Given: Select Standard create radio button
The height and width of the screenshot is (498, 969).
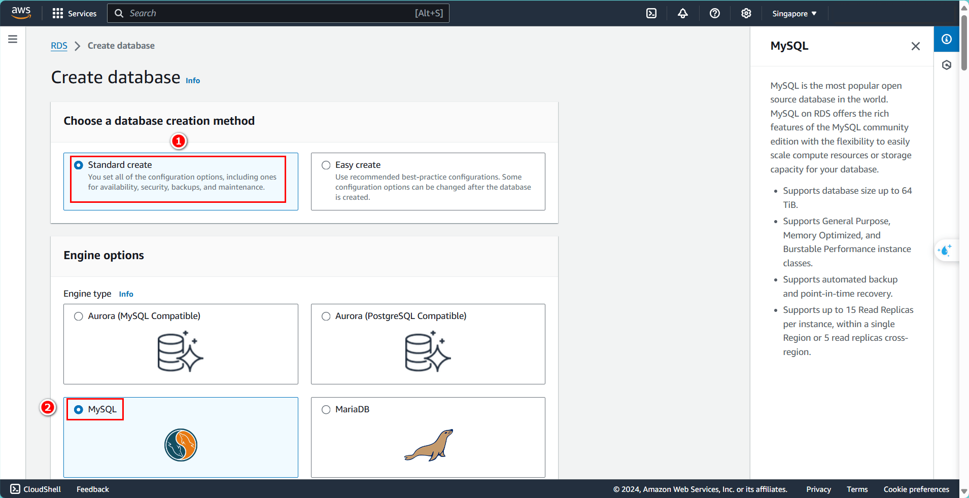Looking at the screenshot, I should point(79,165).
